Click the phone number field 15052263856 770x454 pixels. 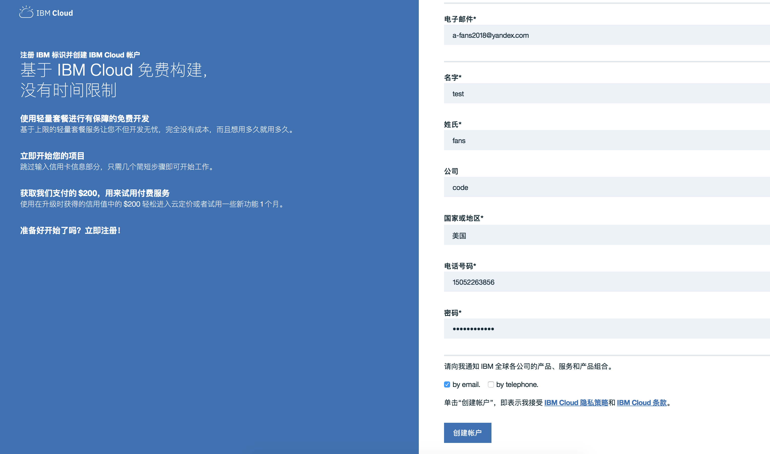(x=607, y=282)
